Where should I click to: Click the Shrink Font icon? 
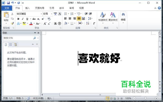click(49, 23)
